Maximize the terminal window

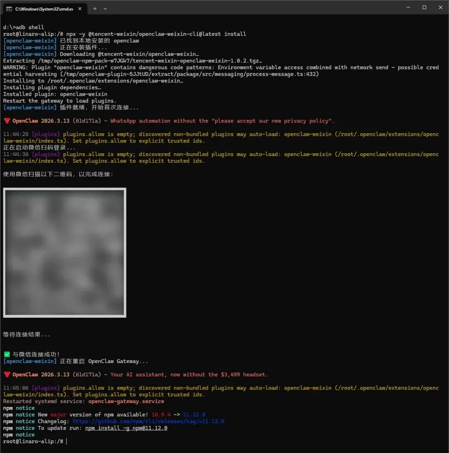coord(424,7)
